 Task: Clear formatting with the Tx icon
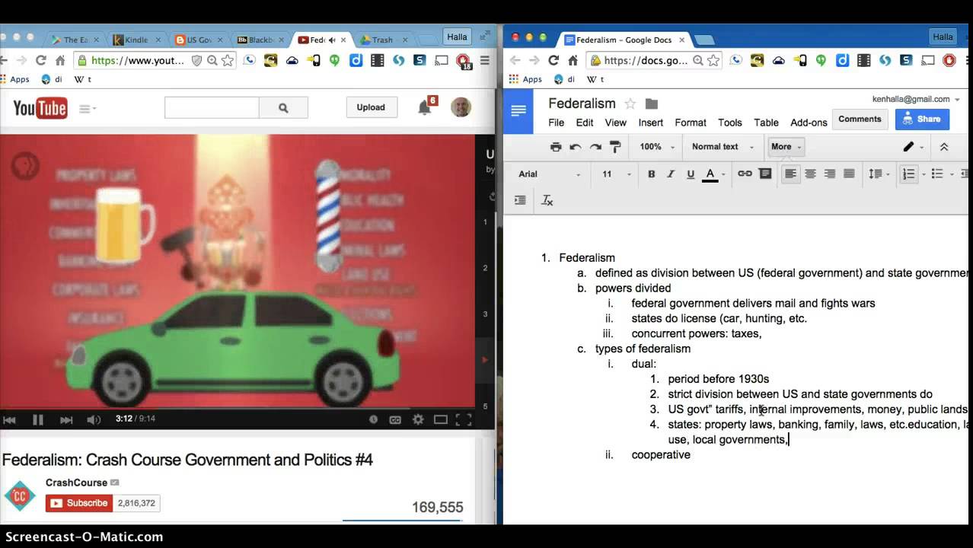point(547,200)
